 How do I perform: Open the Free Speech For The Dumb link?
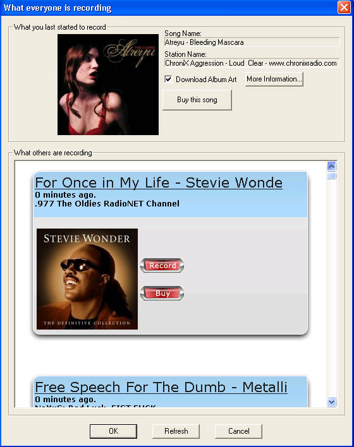[161, 387]
